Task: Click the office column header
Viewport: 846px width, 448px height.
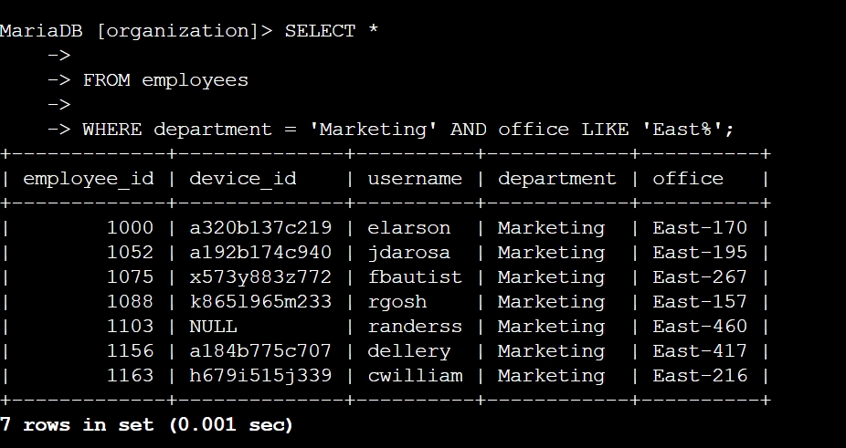Action: (688, 179)
